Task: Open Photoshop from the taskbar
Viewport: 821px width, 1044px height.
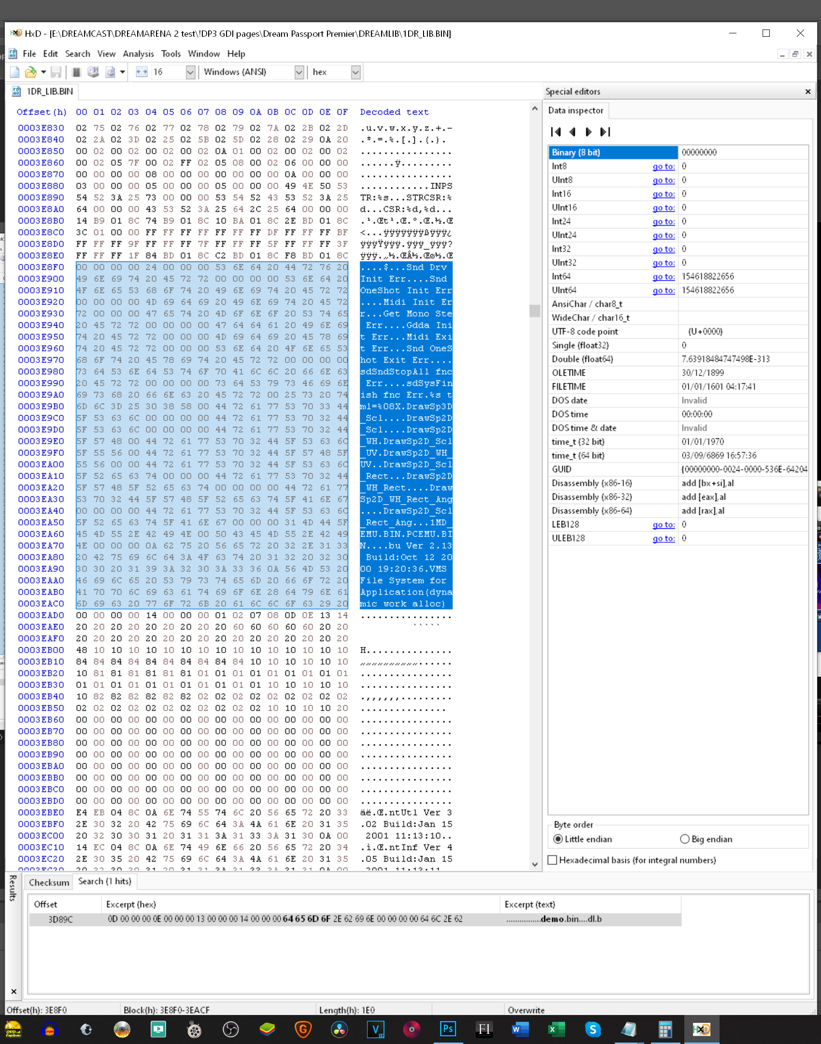Action: pyautogui.click(x=448, y=1029)
